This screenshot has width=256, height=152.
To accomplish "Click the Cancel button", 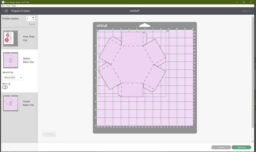I will point(221,147).
